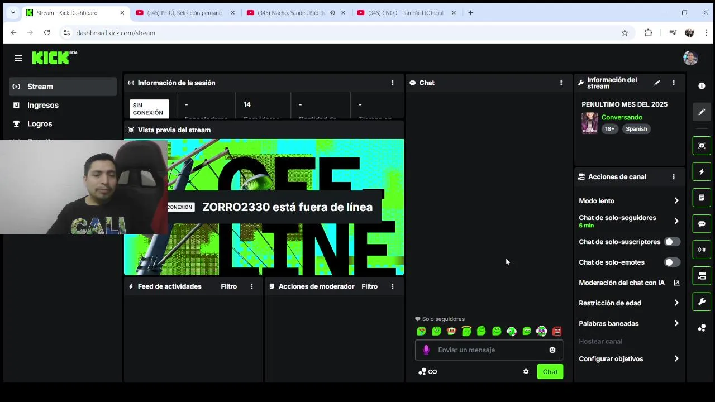Open the browser extensions puzzle icon
This screenshot has height=402, width=715.
coord(648,33)
